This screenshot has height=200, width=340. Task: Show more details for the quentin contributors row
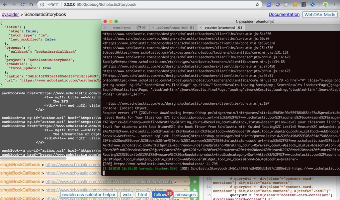[186, 181]
